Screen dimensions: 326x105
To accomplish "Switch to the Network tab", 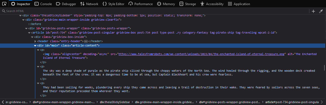I will 89,4.
